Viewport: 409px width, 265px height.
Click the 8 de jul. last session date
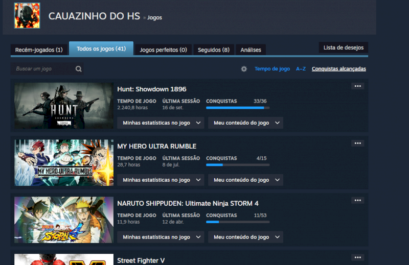point(171,165)
